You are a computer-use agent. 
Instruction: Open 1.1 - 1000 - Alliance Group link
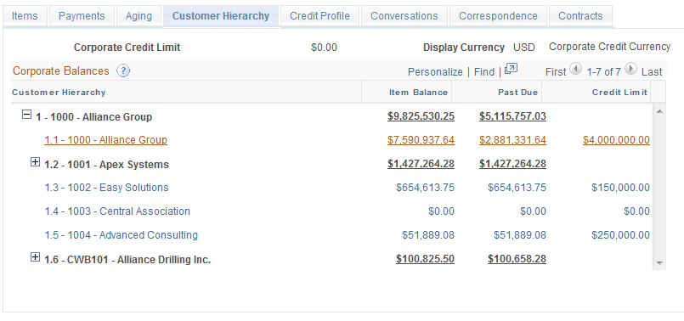pos(105,140)
